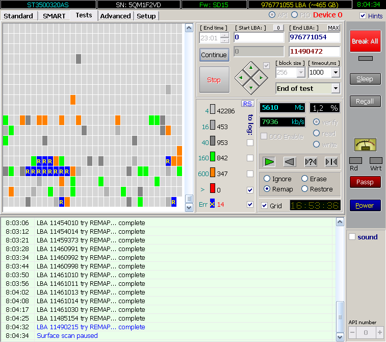Click the Start LBA input field
Screen dimensions: 386x342
point(259,37)
